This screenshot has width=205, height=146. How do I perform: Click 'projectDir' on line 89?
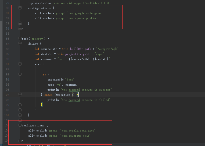73,54
